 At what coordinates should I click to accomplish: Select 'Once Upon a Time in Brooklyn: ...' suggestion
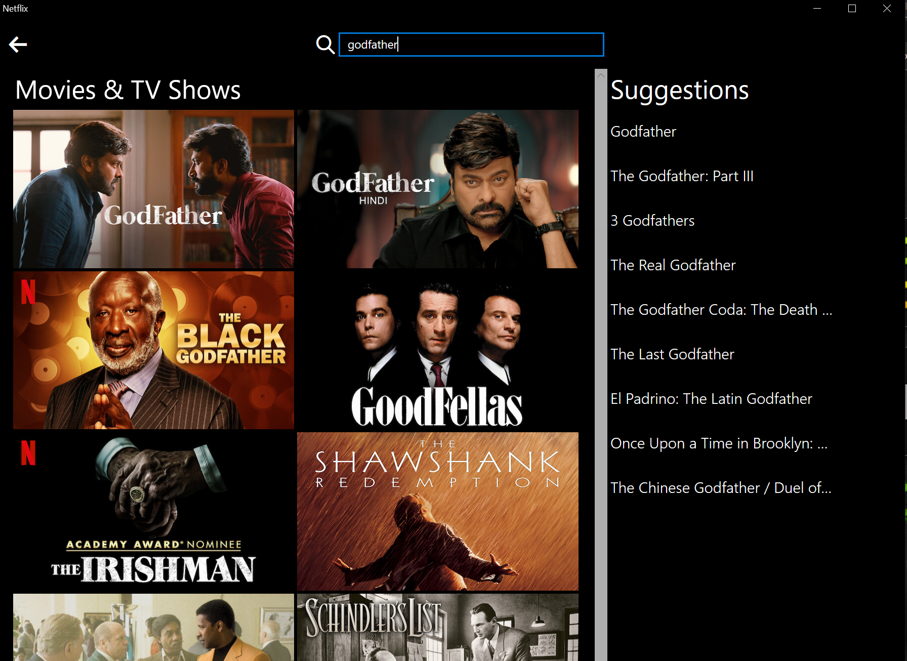coord(719,443)
